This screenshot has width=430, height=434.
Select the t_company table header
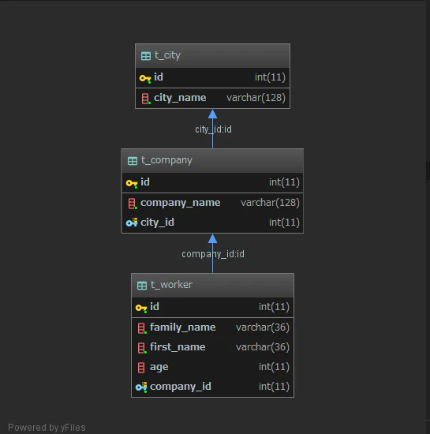coord(212,160)
